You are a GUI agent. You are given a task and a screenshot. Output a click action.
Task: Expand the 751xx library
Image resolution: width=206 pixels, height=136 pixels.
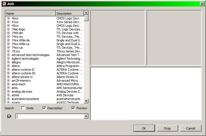[x=8, y=51]
